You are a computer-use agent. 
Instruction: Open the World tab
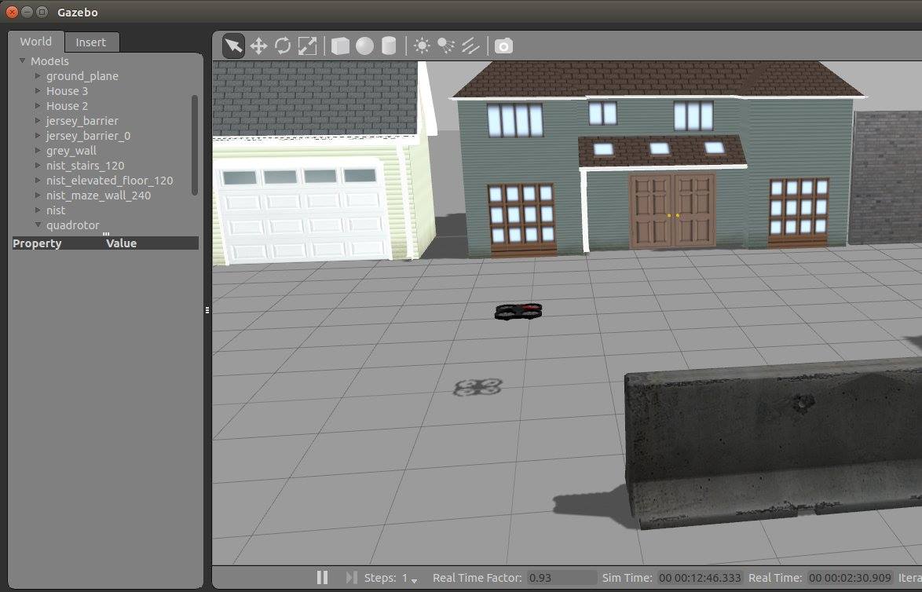[x=36, y=42]
